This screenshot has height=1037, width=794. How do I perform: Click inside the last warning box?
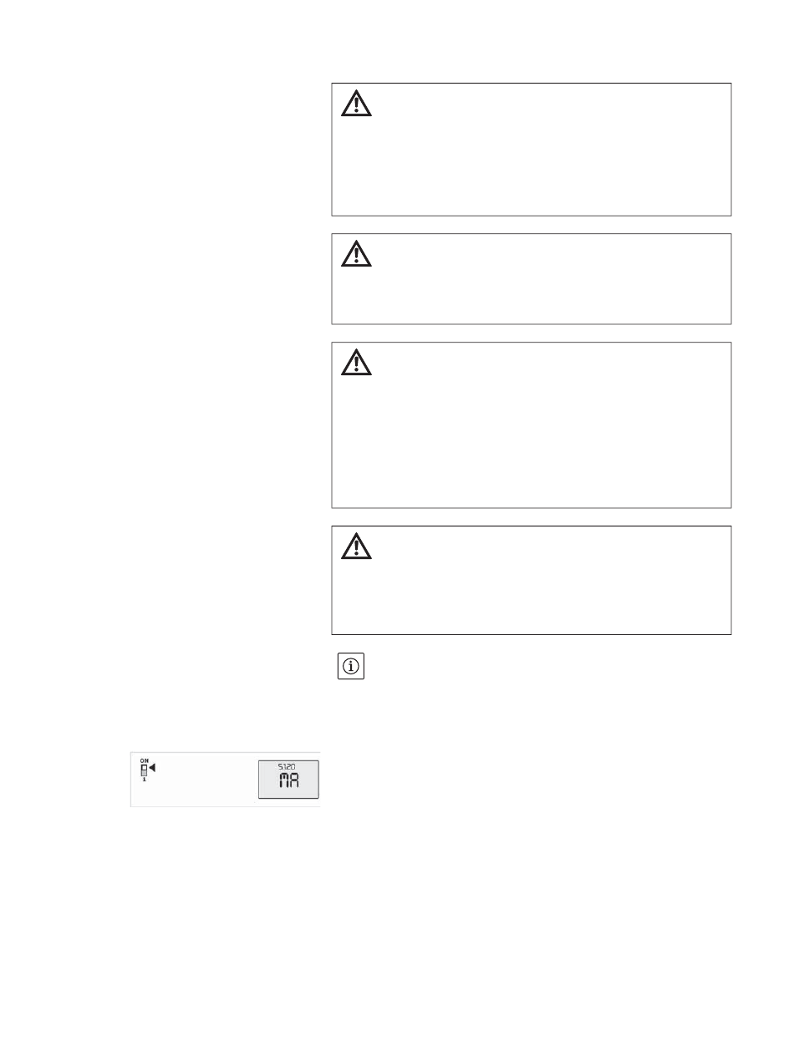click(x=532, y=580)
